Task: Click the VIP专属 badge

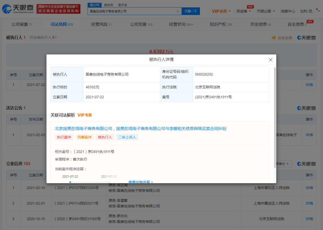Action: tap(85, 115)
